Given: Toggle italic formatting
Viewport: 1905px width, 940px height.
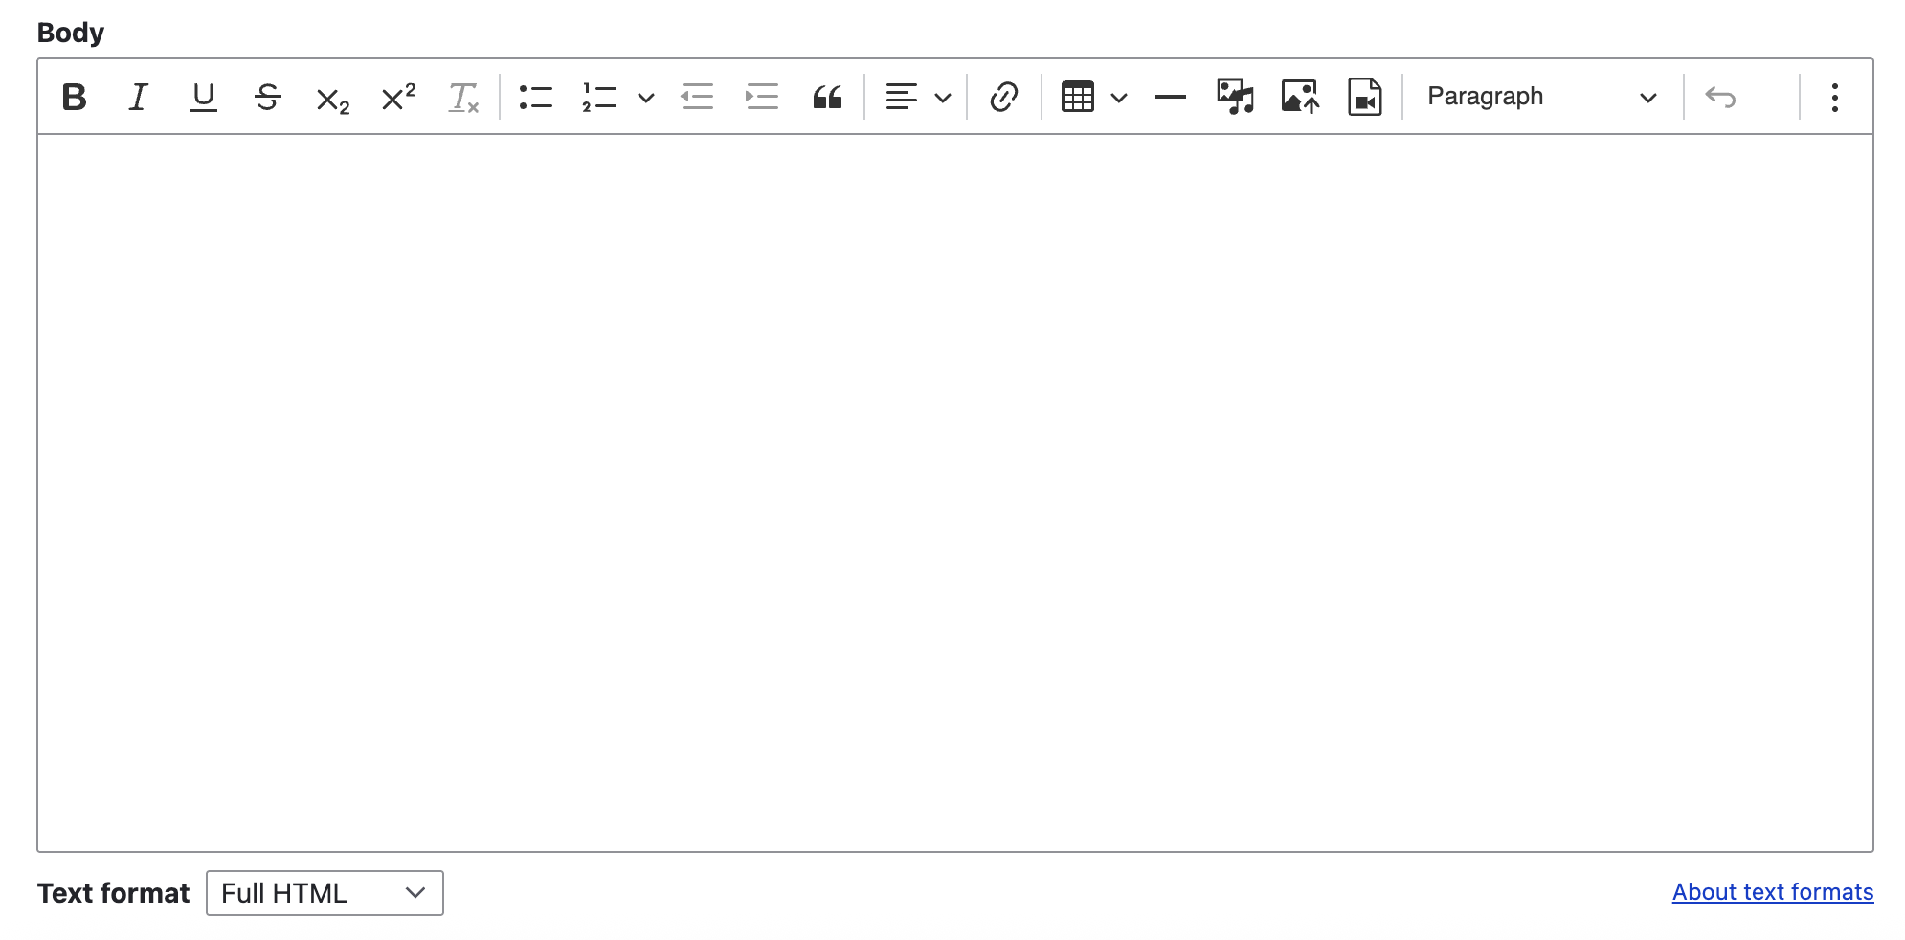Looking at the screenshot, I should (x=139, y=97).
